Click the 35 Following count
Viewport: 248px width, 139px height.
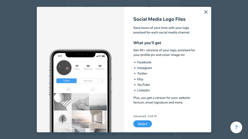100,67
